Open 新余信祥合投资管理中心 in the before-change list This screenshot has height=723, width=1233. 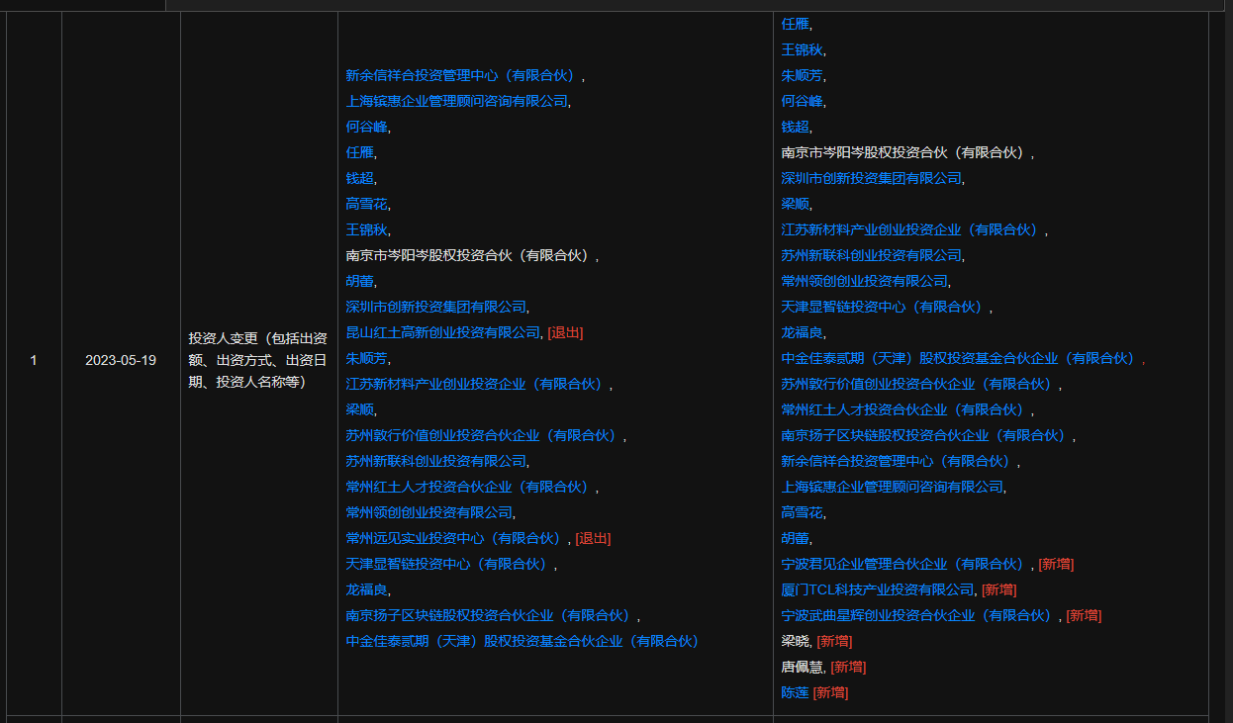point(462,75)
